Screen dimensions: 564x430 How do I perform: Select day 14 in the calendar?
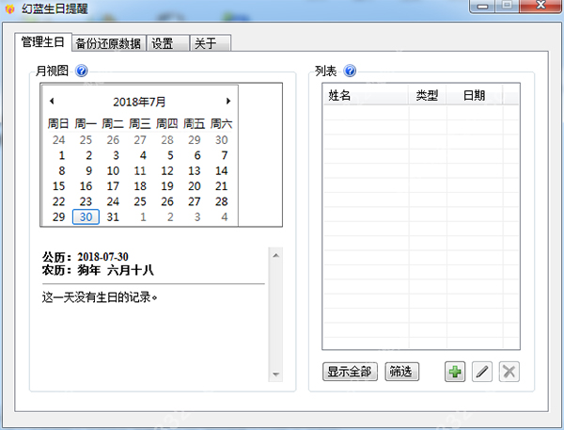point(221,170)
